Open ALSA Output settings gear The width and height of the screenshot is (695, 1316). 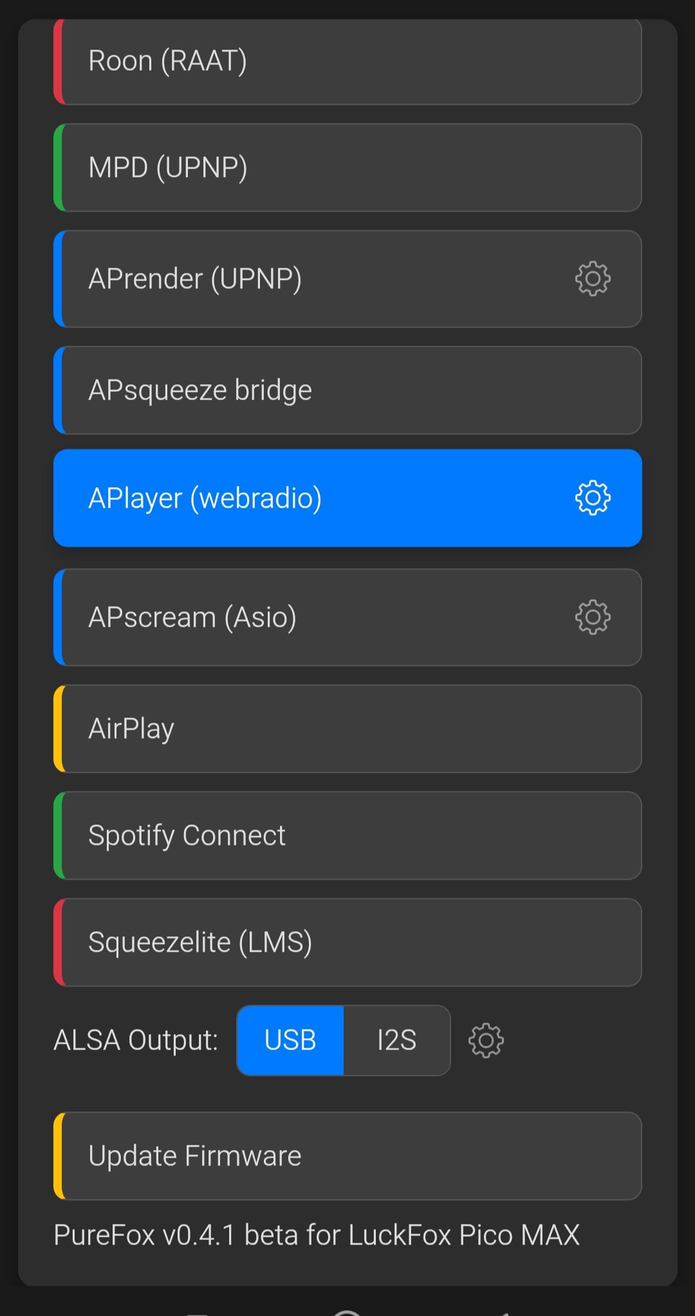(486, 1041)
